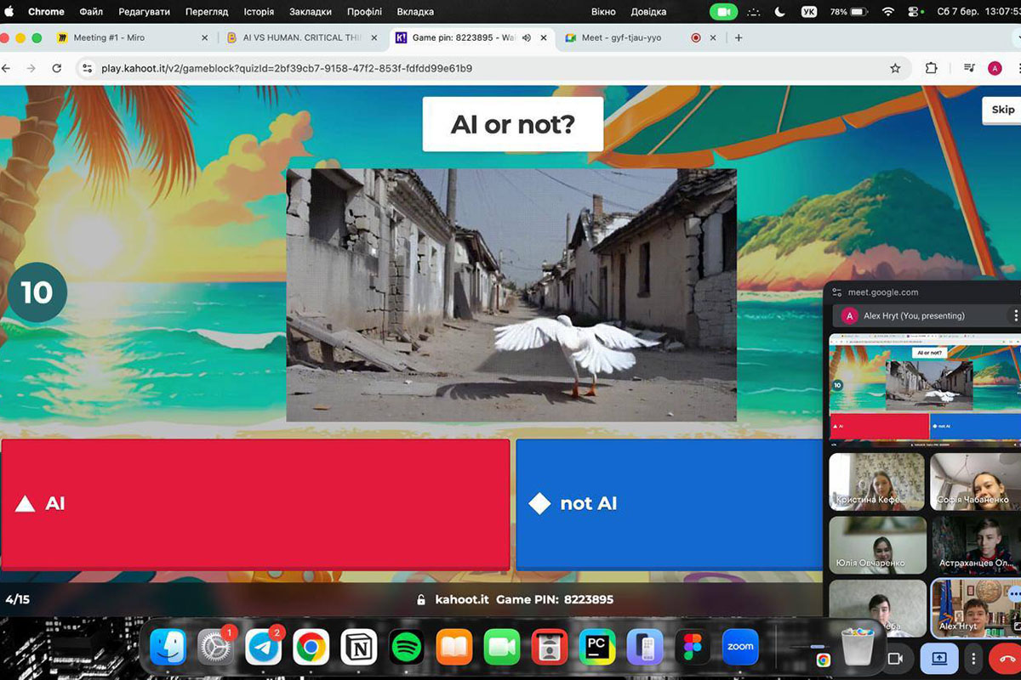Bookmark this page with the star

click(895, 68)
